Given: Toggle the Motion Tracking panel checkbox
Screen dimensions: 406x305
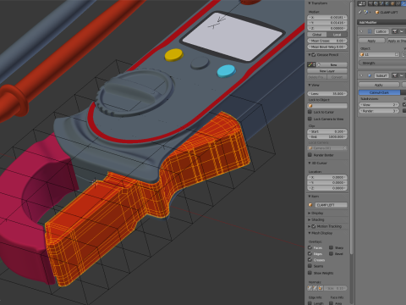Looking at the screenshot, I should tap(314, 226).
